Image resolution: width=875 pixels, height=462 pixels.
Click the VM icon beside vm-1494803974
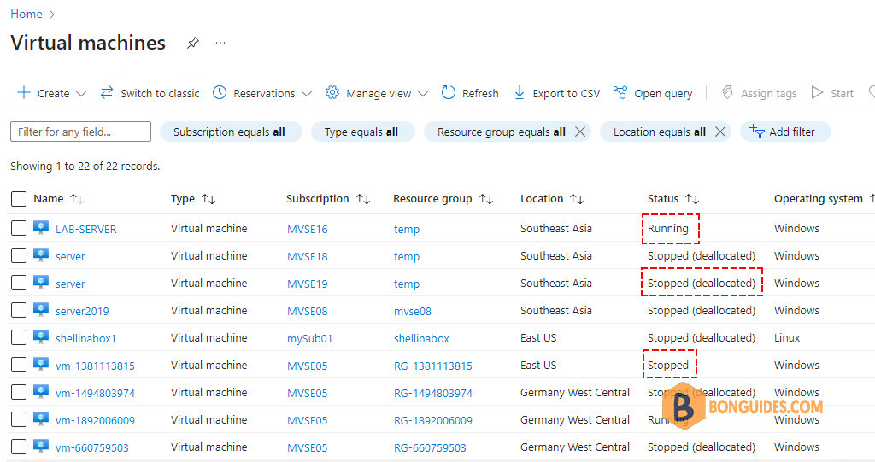point(41,392)
